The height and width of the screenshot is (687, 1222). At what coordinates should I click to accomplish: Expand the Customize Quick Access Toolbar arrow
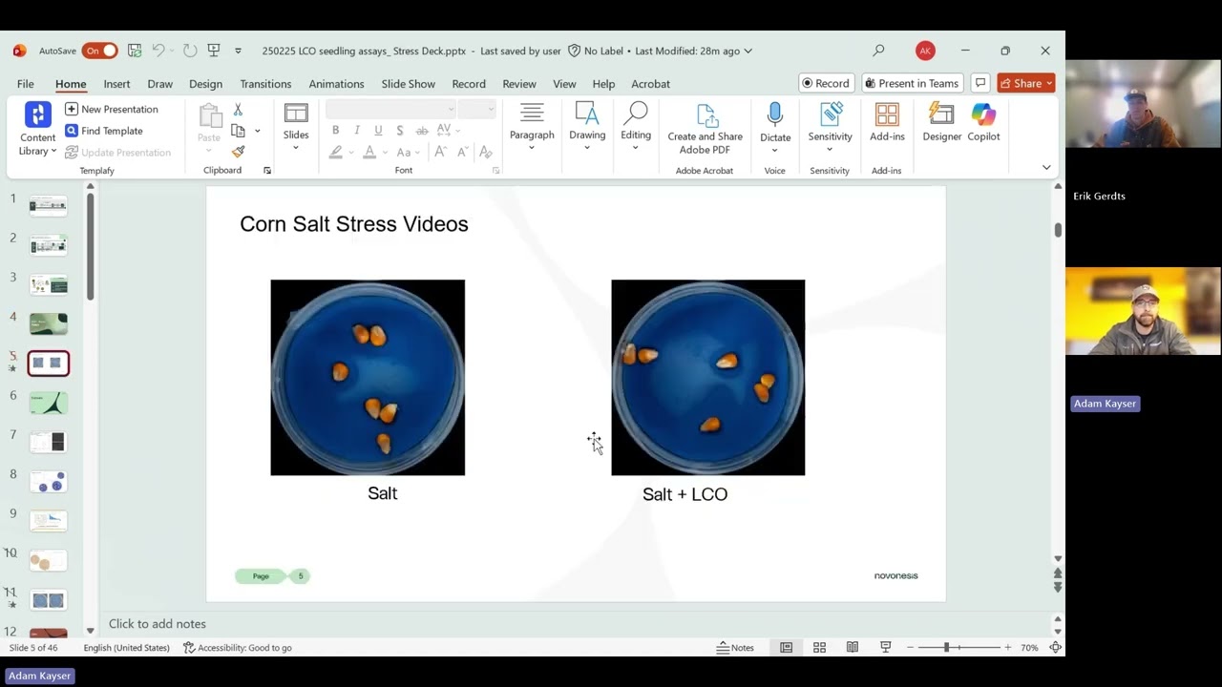pyautogui.click(x=238, y=51)
